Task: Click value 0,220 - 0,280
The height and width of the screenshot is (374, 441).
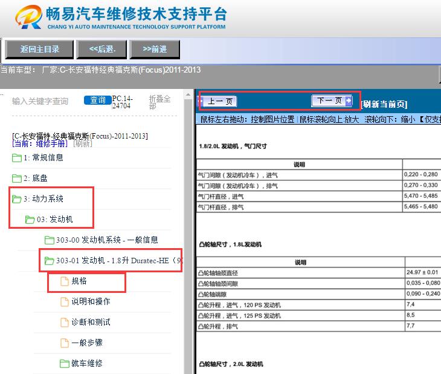Action: (420, 174)
